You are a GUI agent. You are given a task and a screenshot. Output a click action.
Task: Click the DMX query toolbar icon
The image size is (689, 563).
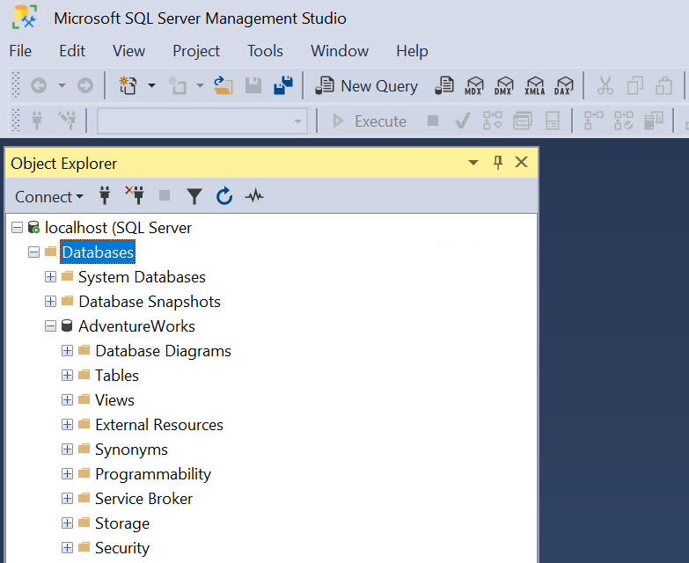[x=504, y=86]
